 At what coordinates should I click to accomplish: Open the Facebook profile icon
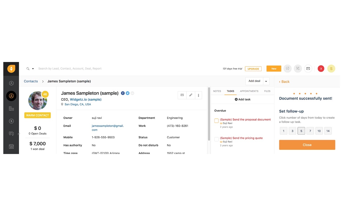pos(123,93)
